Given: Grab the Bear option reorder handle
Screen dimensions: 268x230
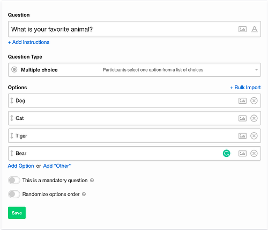Looking at the screenshot, I should [x=12, y=153].
